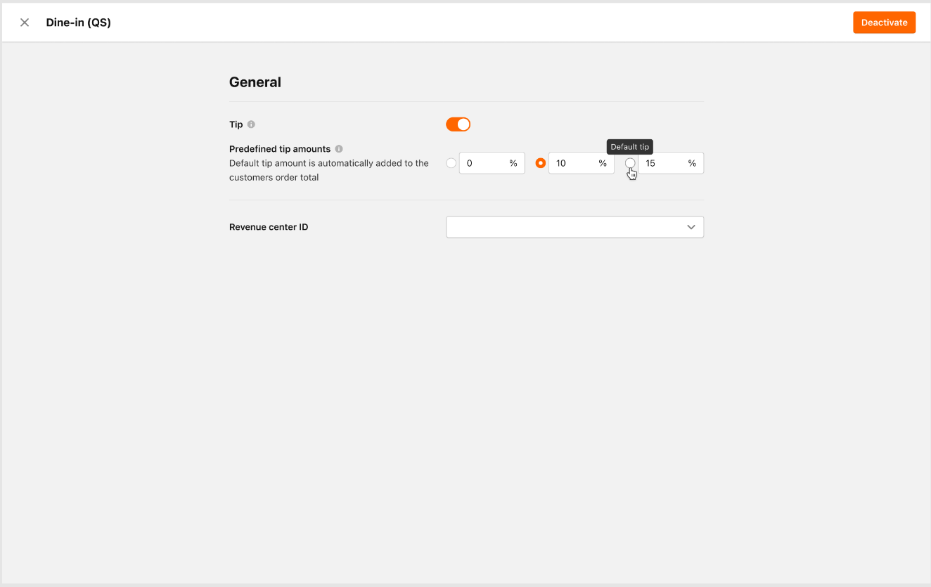Screen dimensions: 931x587
Task: Select the 10% default tip radio button
Action: point(541,163)
